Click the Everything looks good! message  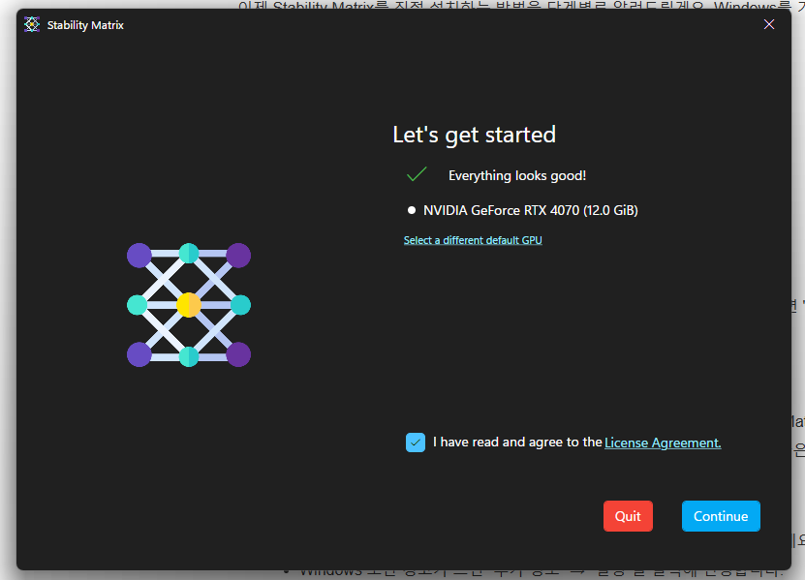point(517,175)
